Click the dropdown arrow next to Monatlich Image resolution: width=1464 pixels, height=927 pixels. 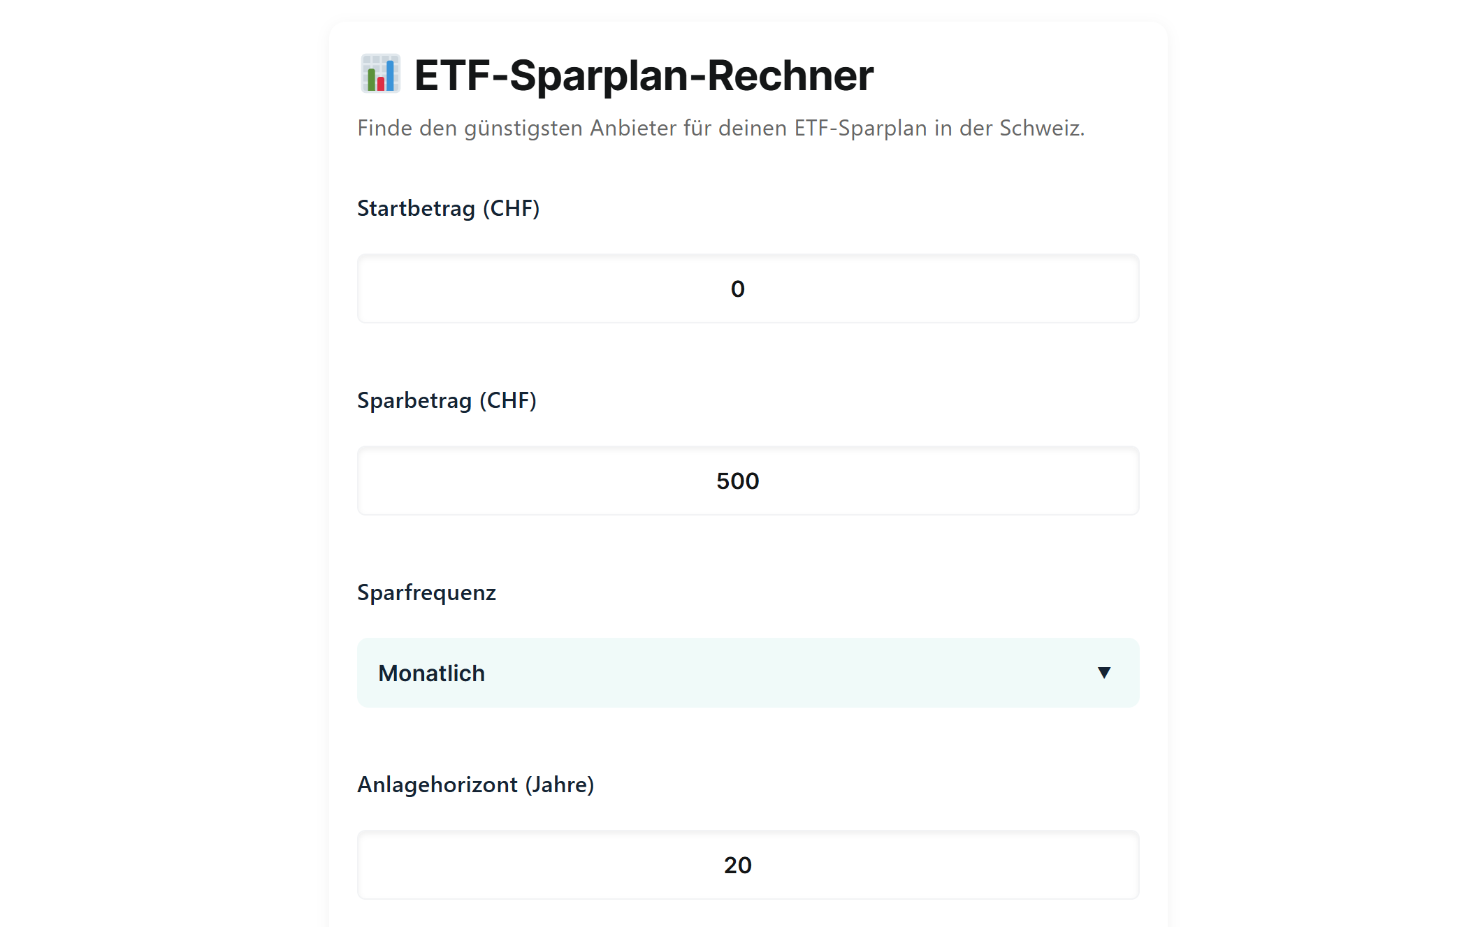point(1103,673)
